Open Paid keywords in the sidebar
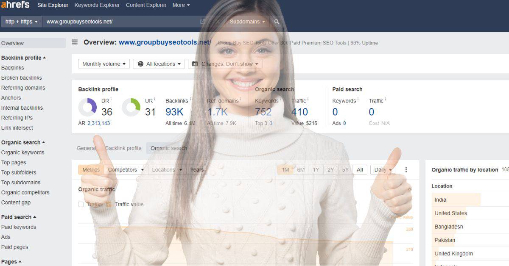The image size is (509, 266). [19, 227]
